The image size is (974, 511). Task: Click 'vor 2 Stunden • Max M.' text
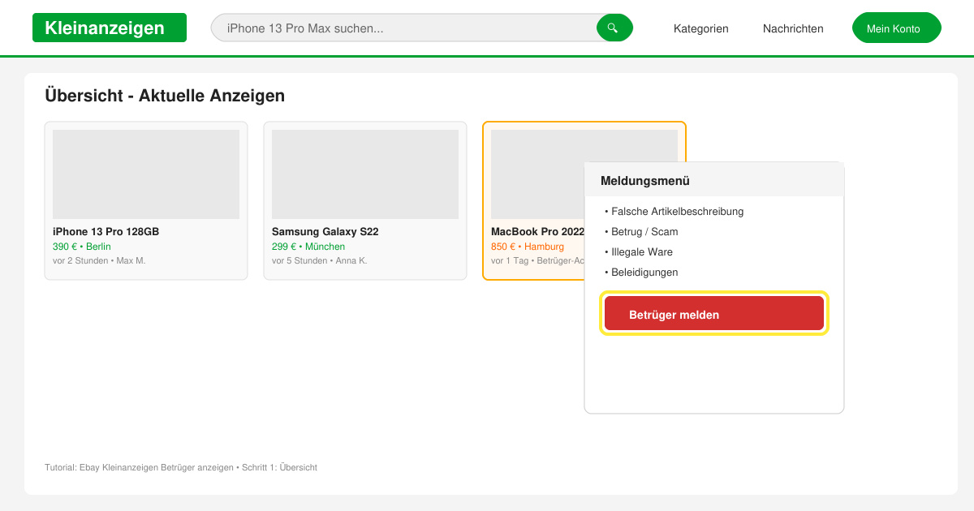click(99, 261)
